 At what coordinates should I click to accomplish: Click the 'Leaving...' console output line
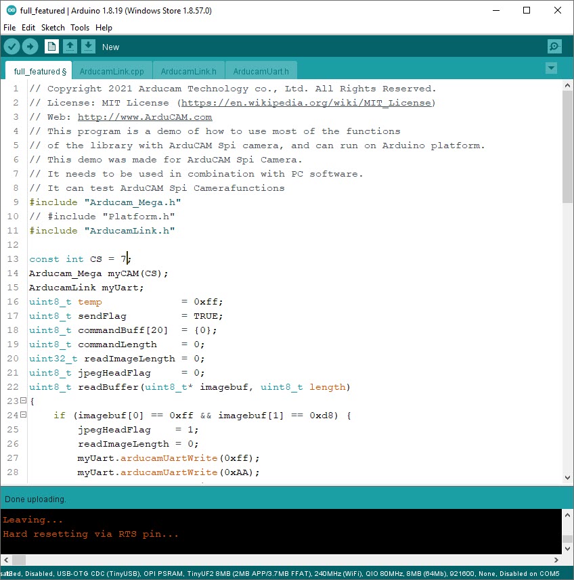click(x=32, y=520)
